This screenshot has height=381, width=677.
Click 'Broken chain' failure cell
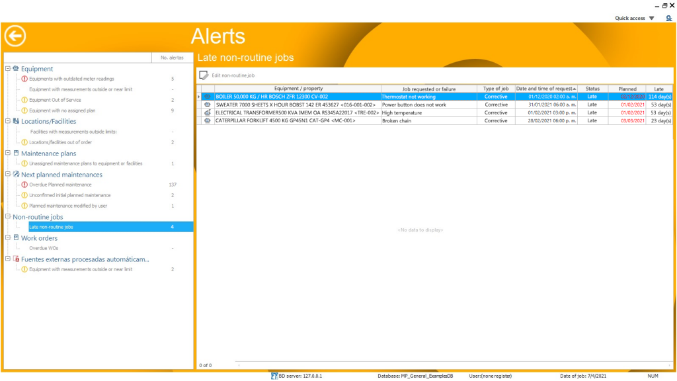coord(428,120)
